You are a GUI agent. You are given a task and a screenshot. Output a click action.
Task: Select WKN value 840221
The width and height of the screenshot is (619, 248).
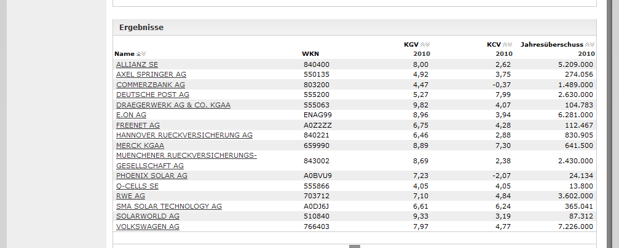point(316,135)
